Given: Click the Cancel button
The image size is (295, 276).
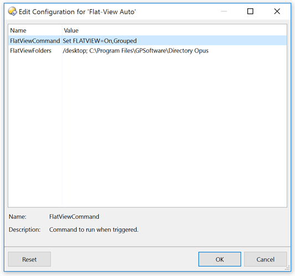Looking at the screenshot, I should click(x=265, y=259).
